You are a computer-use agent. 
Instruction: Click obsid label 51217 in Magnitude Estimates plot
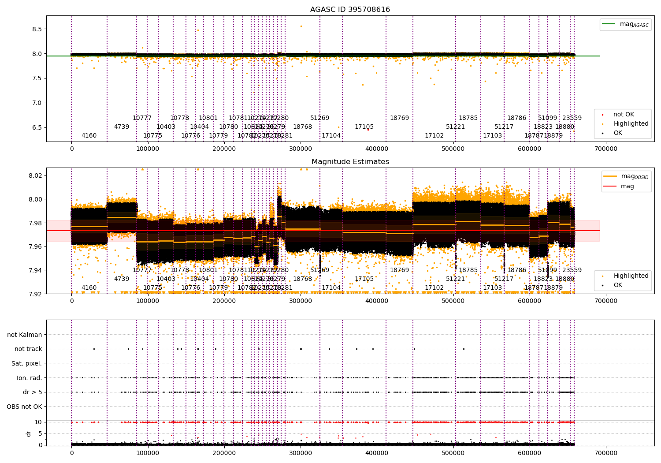[504, 279]
